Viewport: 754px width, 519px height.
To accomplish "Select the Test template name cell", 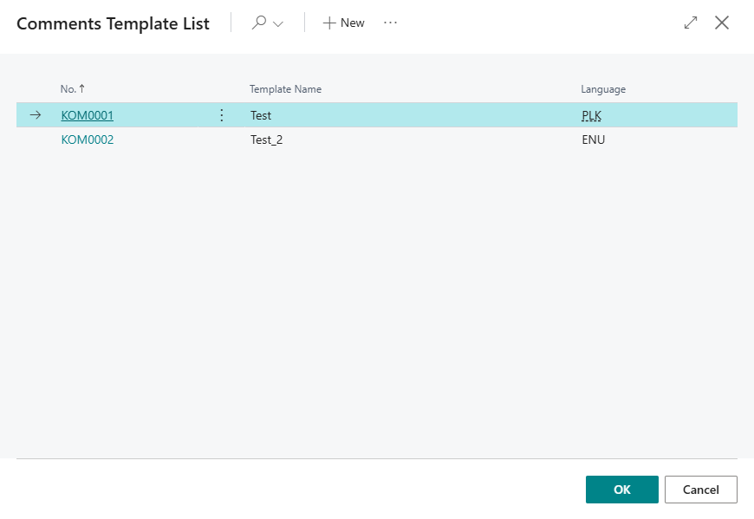I will [261, 115].
